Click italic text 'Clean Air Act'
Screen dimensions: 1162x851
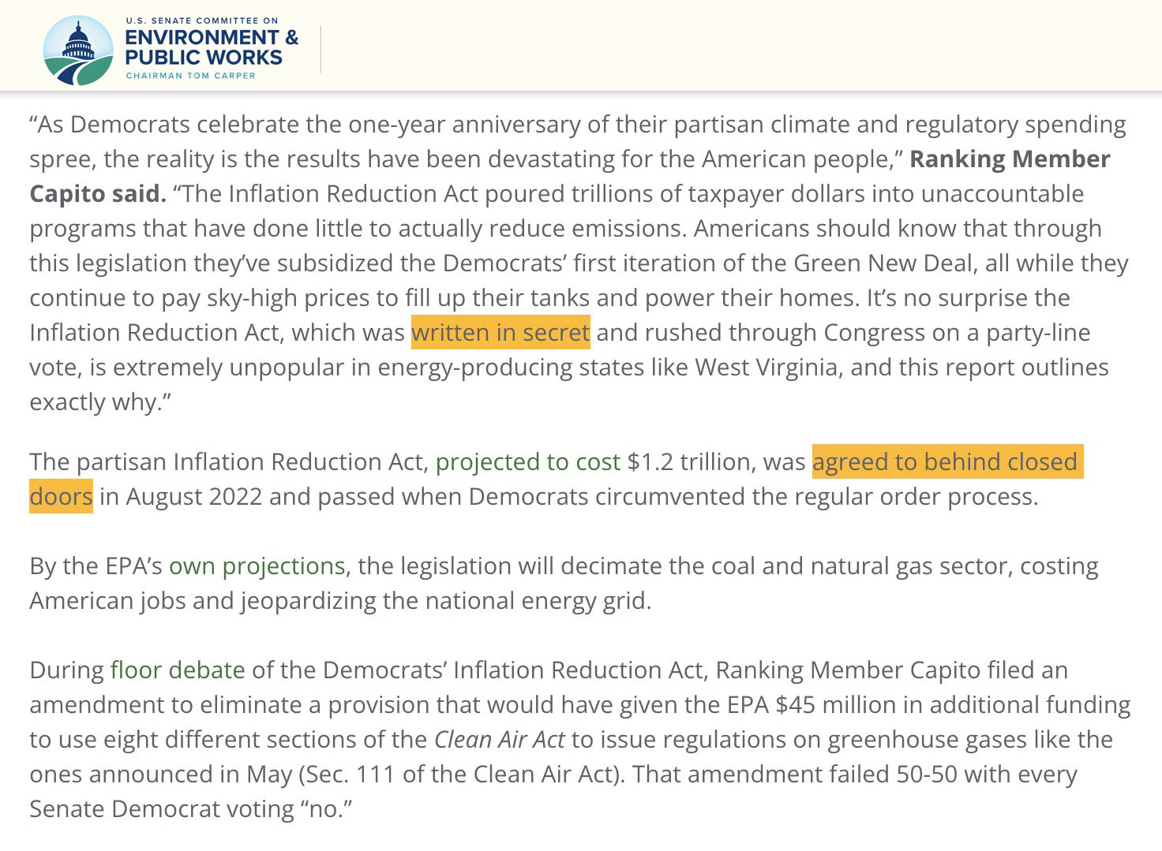[x=500, y=740]
